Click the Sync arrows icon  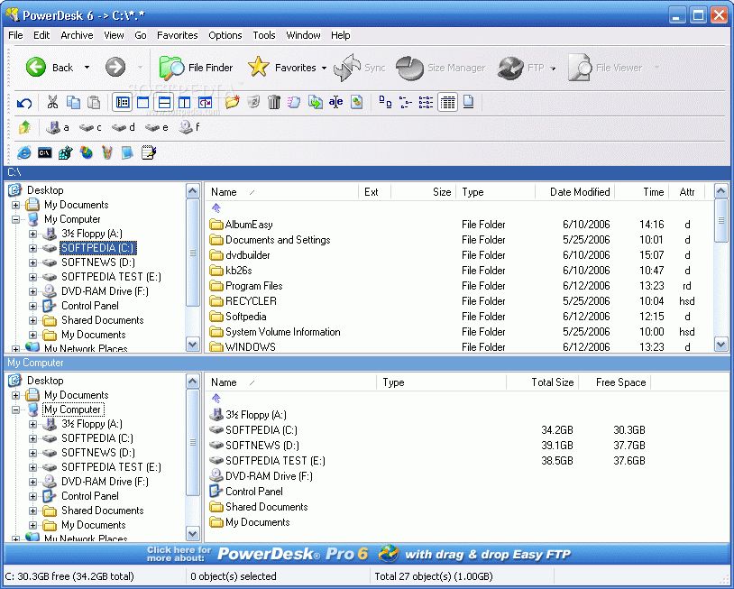pos(347,68)
